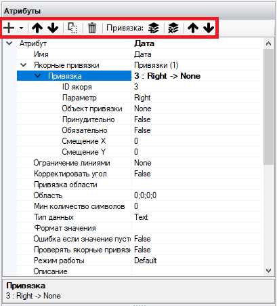Image resolution: width=277 pixels, height=306 pixels.
Task: Select the Тип данных row
Action: tap(140, 217)
